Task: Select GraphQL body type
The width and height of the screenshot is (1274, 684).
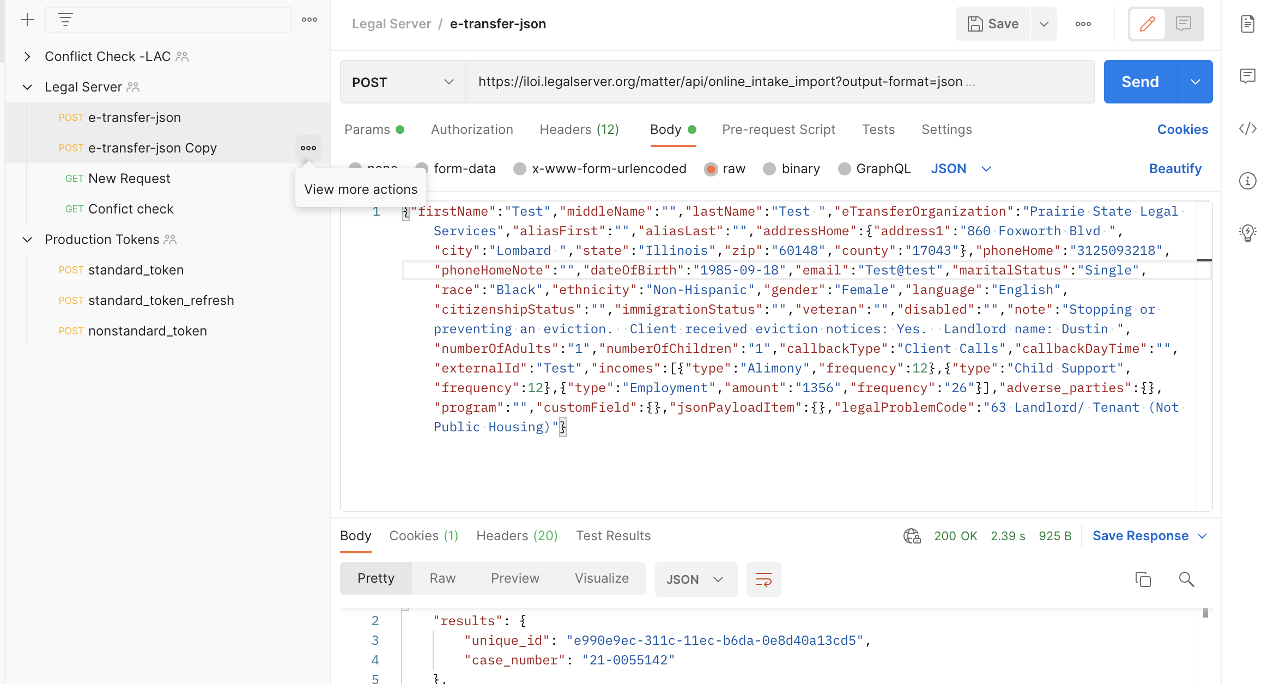Action: coord(875,169)
